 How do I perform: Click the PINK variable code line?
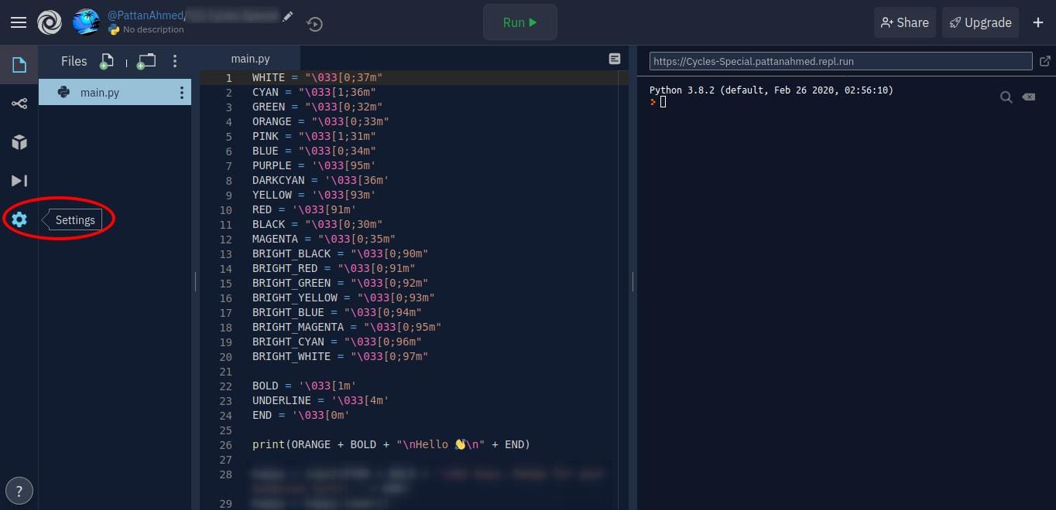point(314,137)
